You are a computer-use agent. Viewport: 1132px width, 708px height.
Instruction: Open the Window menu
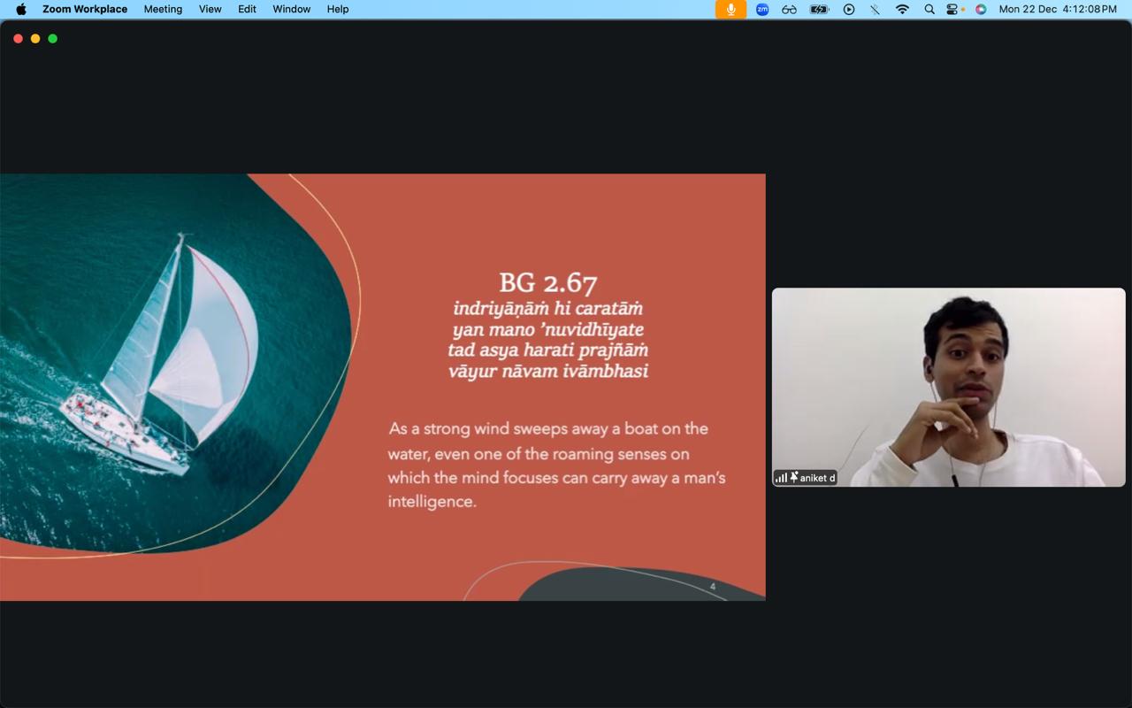click(x=291, y=9)
